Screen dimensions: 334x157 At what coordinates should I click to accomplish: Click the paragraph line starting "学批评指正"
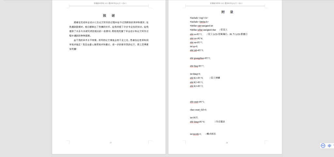tap(109, 45)
